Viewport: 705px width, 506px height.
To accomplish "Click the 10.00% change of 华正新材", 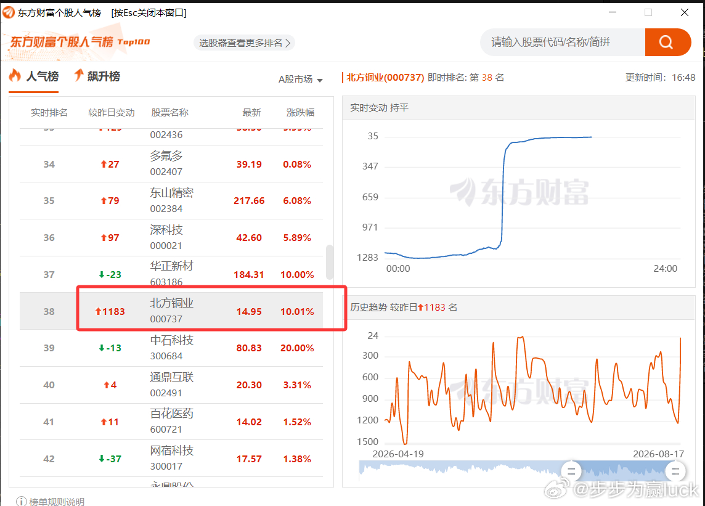I will tap(297, 274).
